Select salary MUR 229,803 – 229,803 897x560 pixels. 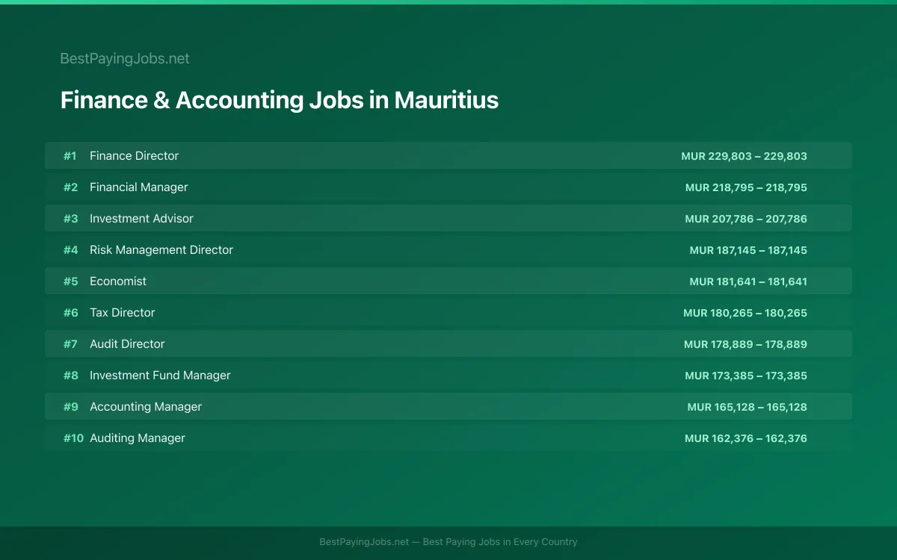744,156
